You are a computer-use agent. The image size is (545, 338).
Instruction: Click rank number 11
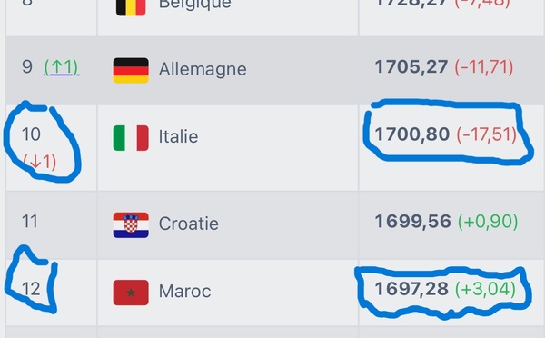(x=30, y=221)
